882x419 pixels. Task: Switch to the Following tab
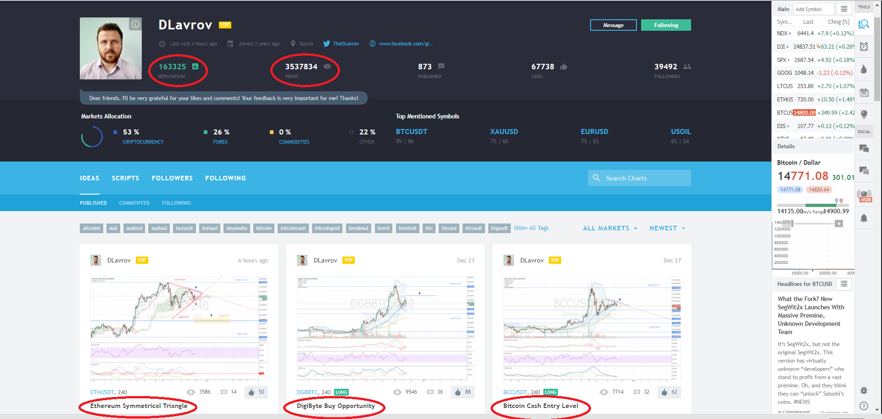(x=225, y=178)
